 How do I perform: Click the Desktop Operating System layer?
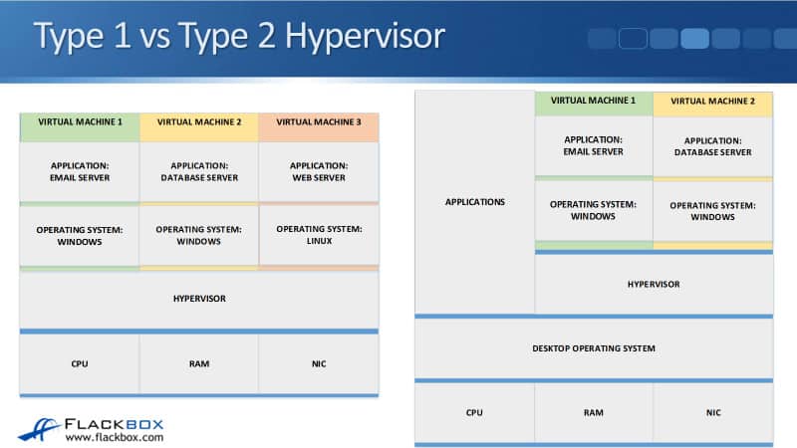pos(593,348)
